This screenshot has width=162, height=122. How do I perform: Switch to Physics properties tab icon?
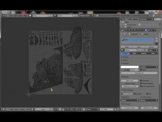155,30
